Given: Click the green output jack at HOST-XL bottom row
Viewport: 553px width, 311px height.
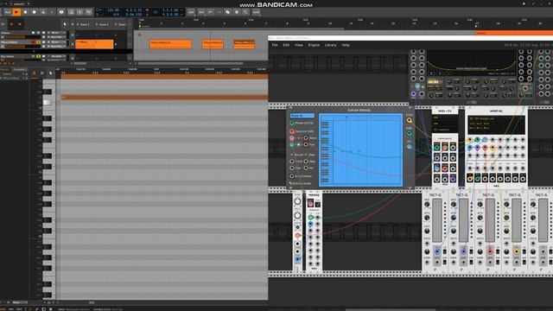Looking at the screenshot, I should pos(478,178).
